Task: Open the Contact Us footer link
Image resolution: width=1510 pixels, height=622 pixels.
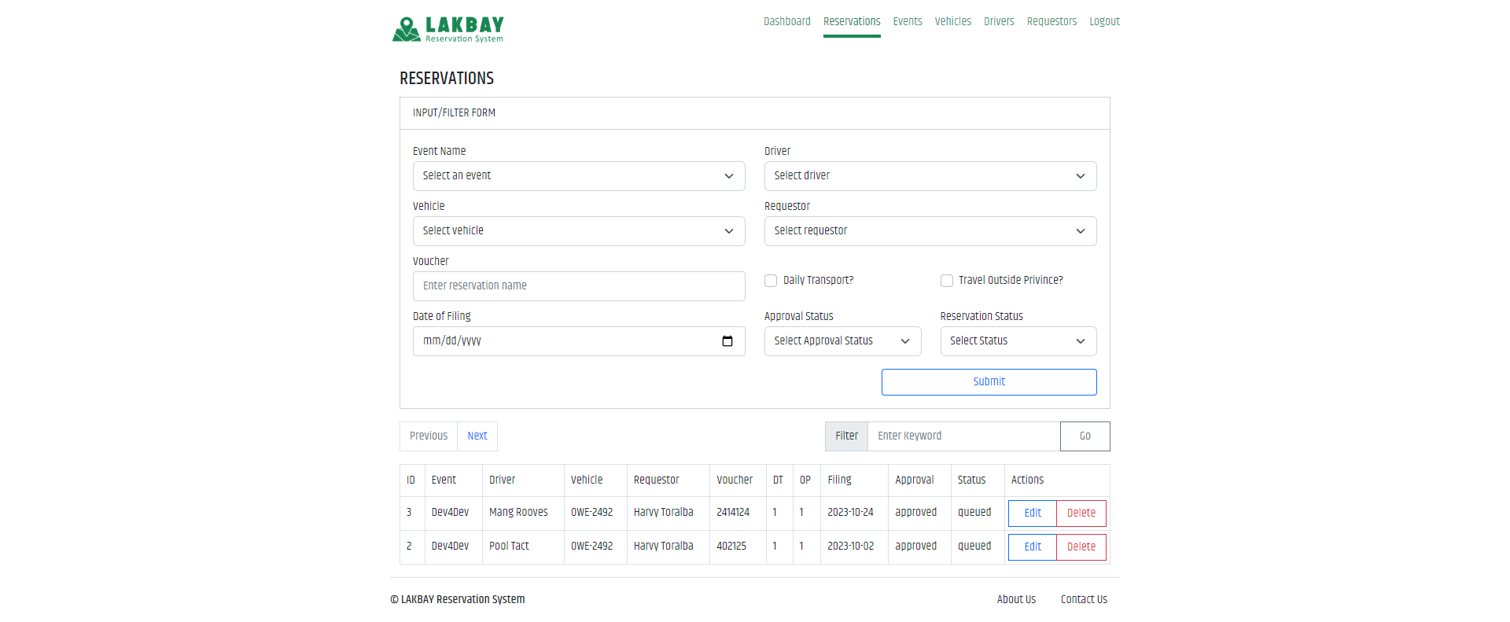Action: (1084, 599)
